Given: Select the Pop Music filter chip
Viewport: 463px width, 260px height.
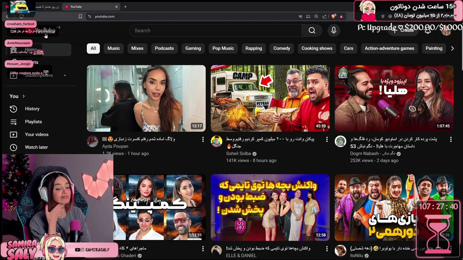Looking at the screenshot, I should (x=223, y=48).
